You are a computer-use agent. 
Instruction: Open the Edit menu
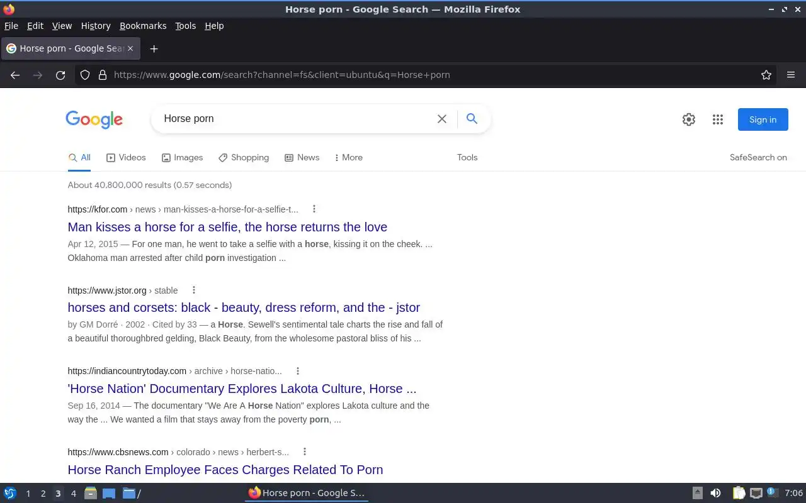coord(35,26)
